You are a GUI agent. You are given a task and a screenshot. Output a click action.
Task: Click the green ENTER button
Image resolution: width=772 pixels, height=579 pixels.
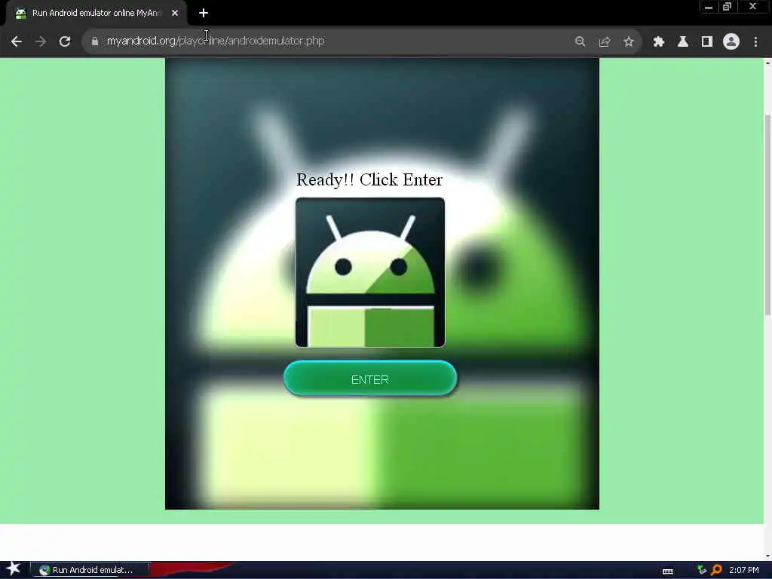pyautogui.click(x=369, y=378)
